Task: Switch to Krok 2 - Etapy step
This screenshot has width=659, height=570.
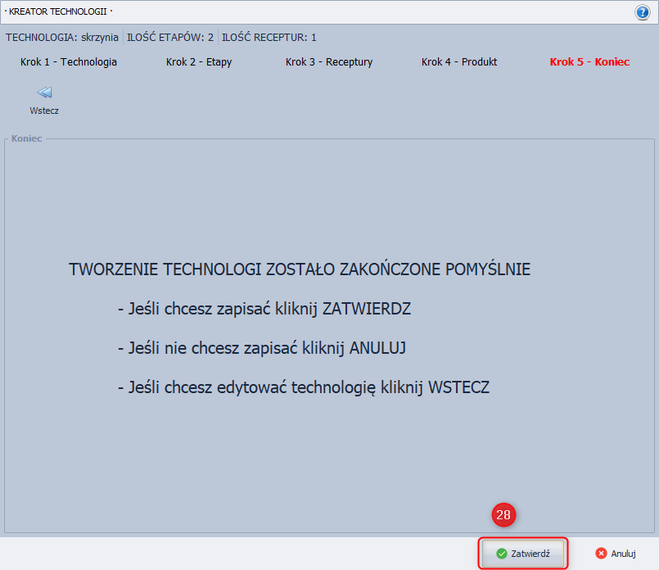Action: (198, 62)
